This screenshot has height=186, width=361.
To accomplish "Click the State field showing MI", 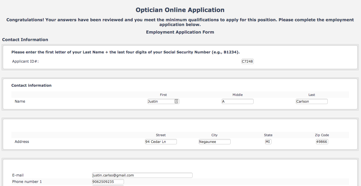I will [x=268, y=142].
